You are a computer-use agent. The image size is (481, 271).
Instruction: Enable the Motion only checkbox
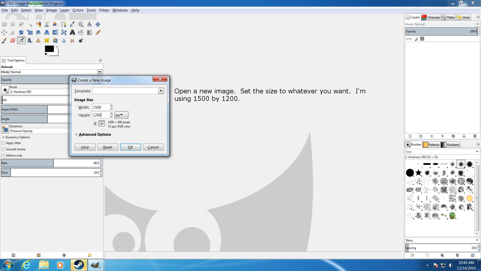(3, 156)
